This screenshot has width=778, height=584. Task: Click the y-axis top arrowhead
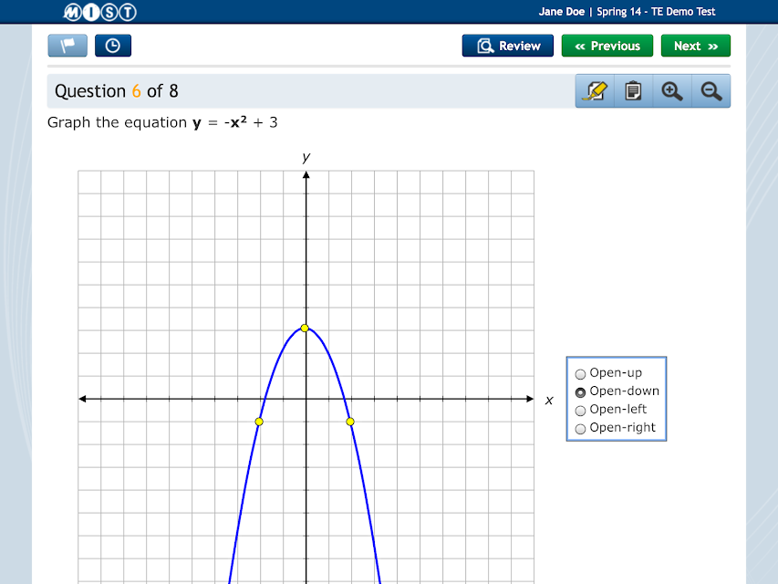click(306, 175)
